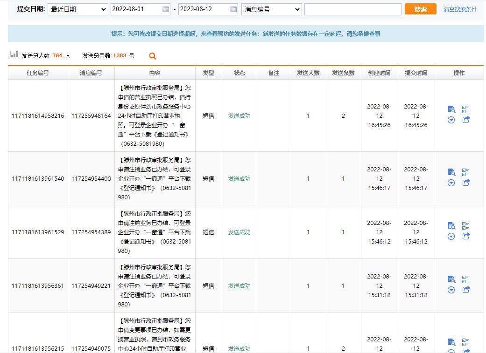Click the 状态 column header
This screenshot has width=486, height=353.
point(239,73)
